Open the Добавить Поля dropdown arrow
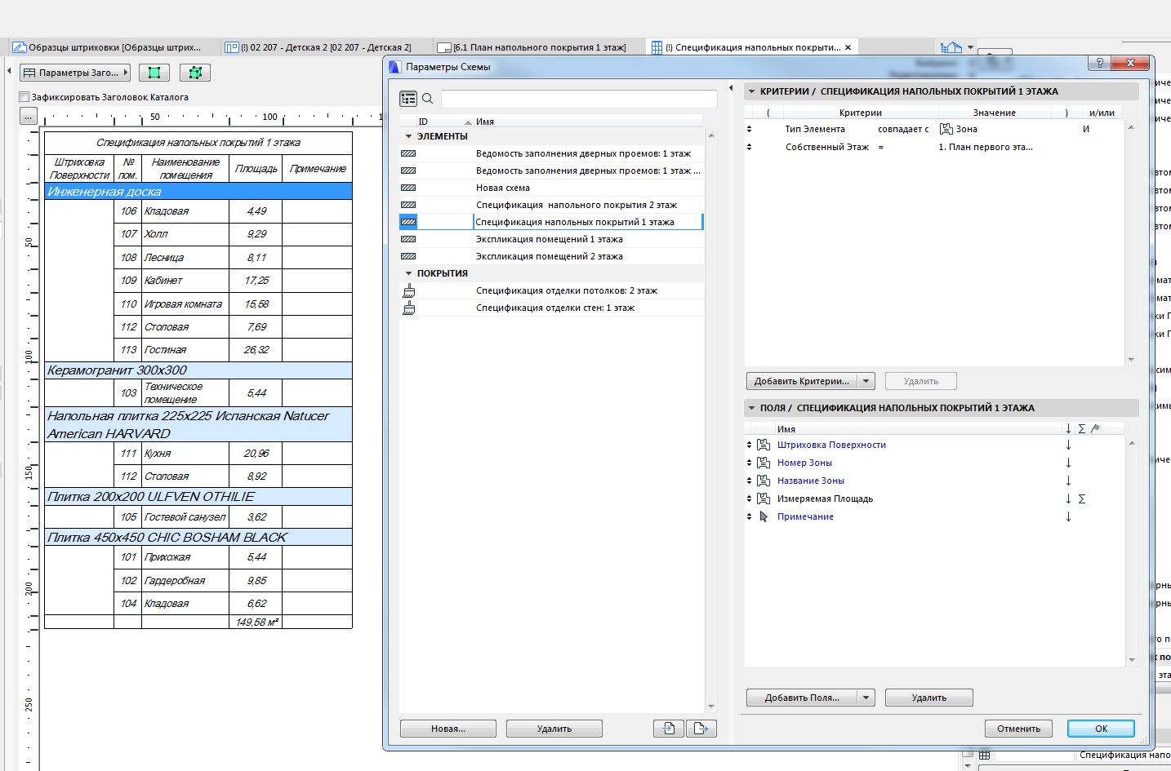Image resolution: width=1171 pixels, height=771 pixels. tap(866, 698)
